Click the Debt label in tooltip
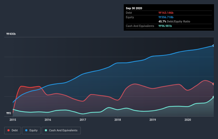Screen dimensions: 218x139 [x=129, y=13]
